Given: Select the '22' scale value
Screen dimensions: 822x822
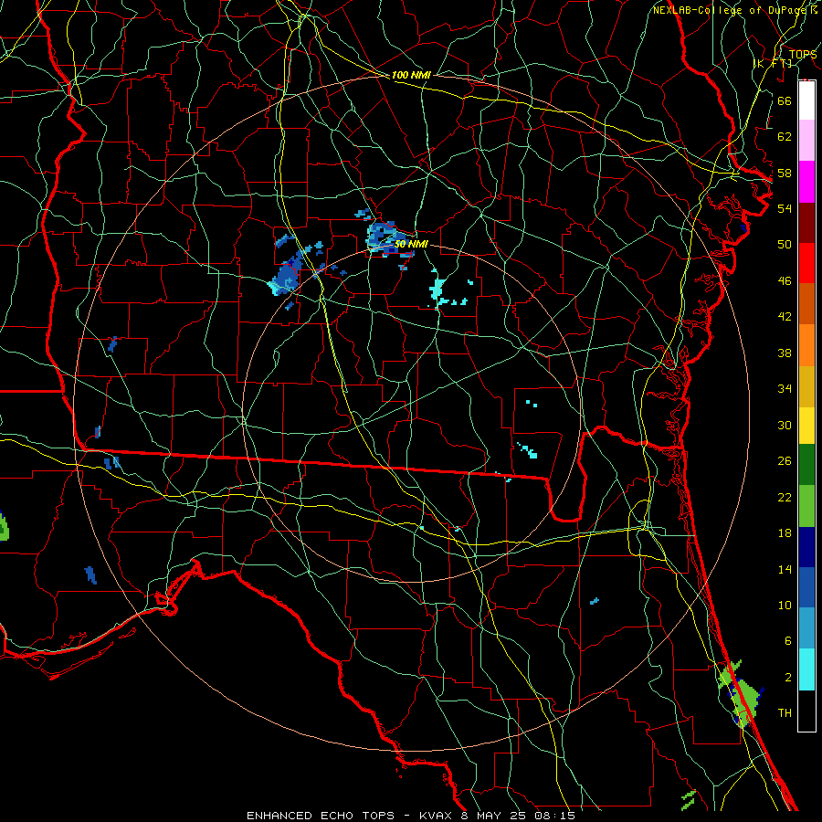Looking at the screenshot, I should point(785,497).
